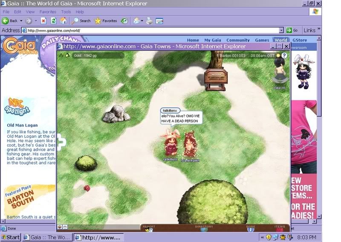This screenshot has height=242, width=341.
Task: Go to the browser Home page icon
Action: (x=64, y=21)
